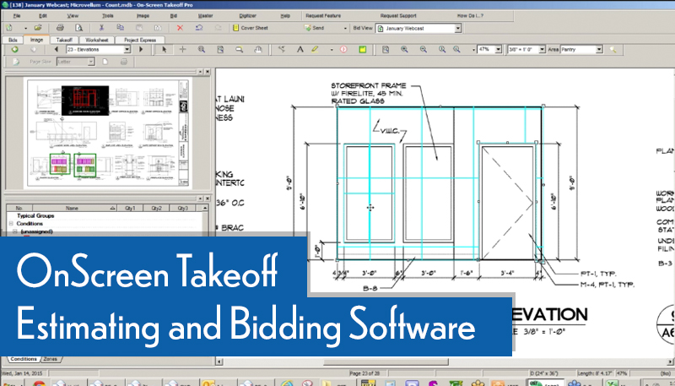Close the thumbnail overview pane

click(208, 72)
